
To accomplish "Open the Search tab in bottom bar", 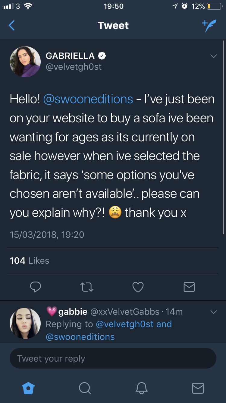I will (85, 388).
